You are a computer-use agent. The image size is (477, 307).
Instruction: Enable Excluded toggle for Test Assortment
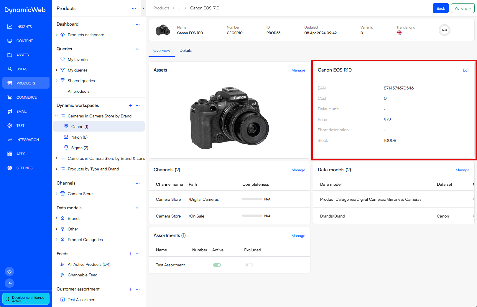pyautogui.click(x=249, y=265)
